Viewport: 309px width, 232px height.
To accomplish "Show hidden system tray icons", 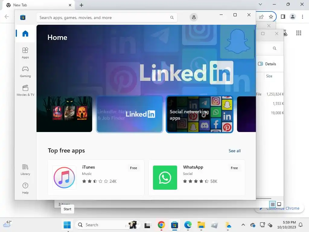I will 243,225.
